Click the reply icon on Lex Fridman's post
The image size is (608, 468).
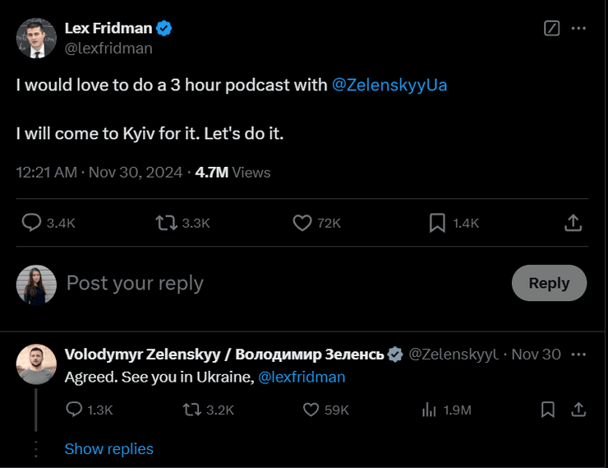[x=31, y=222]
